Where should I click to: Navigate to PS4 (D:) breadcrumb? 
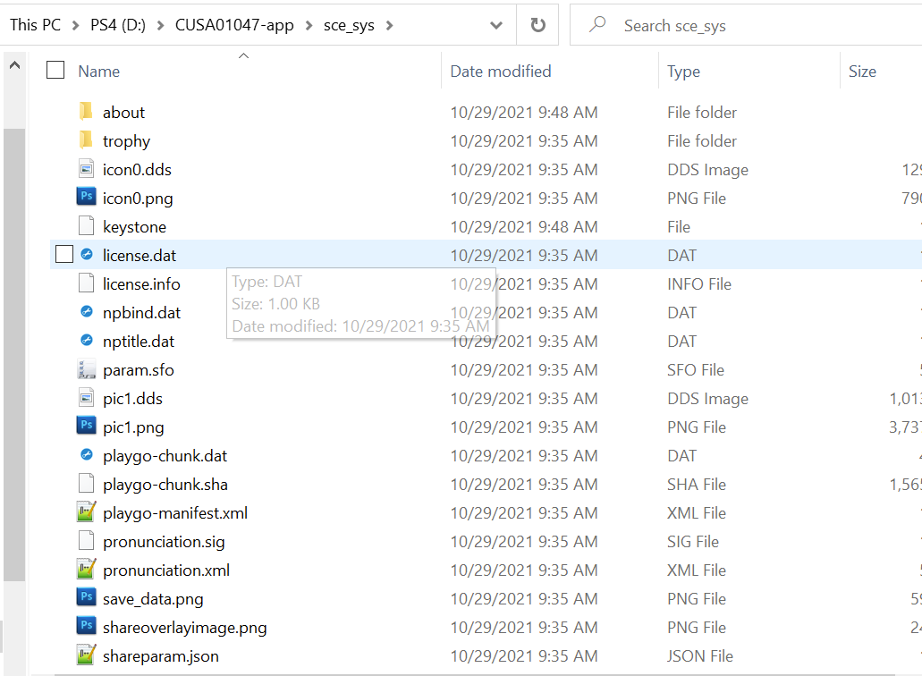[x=118, y=25]
